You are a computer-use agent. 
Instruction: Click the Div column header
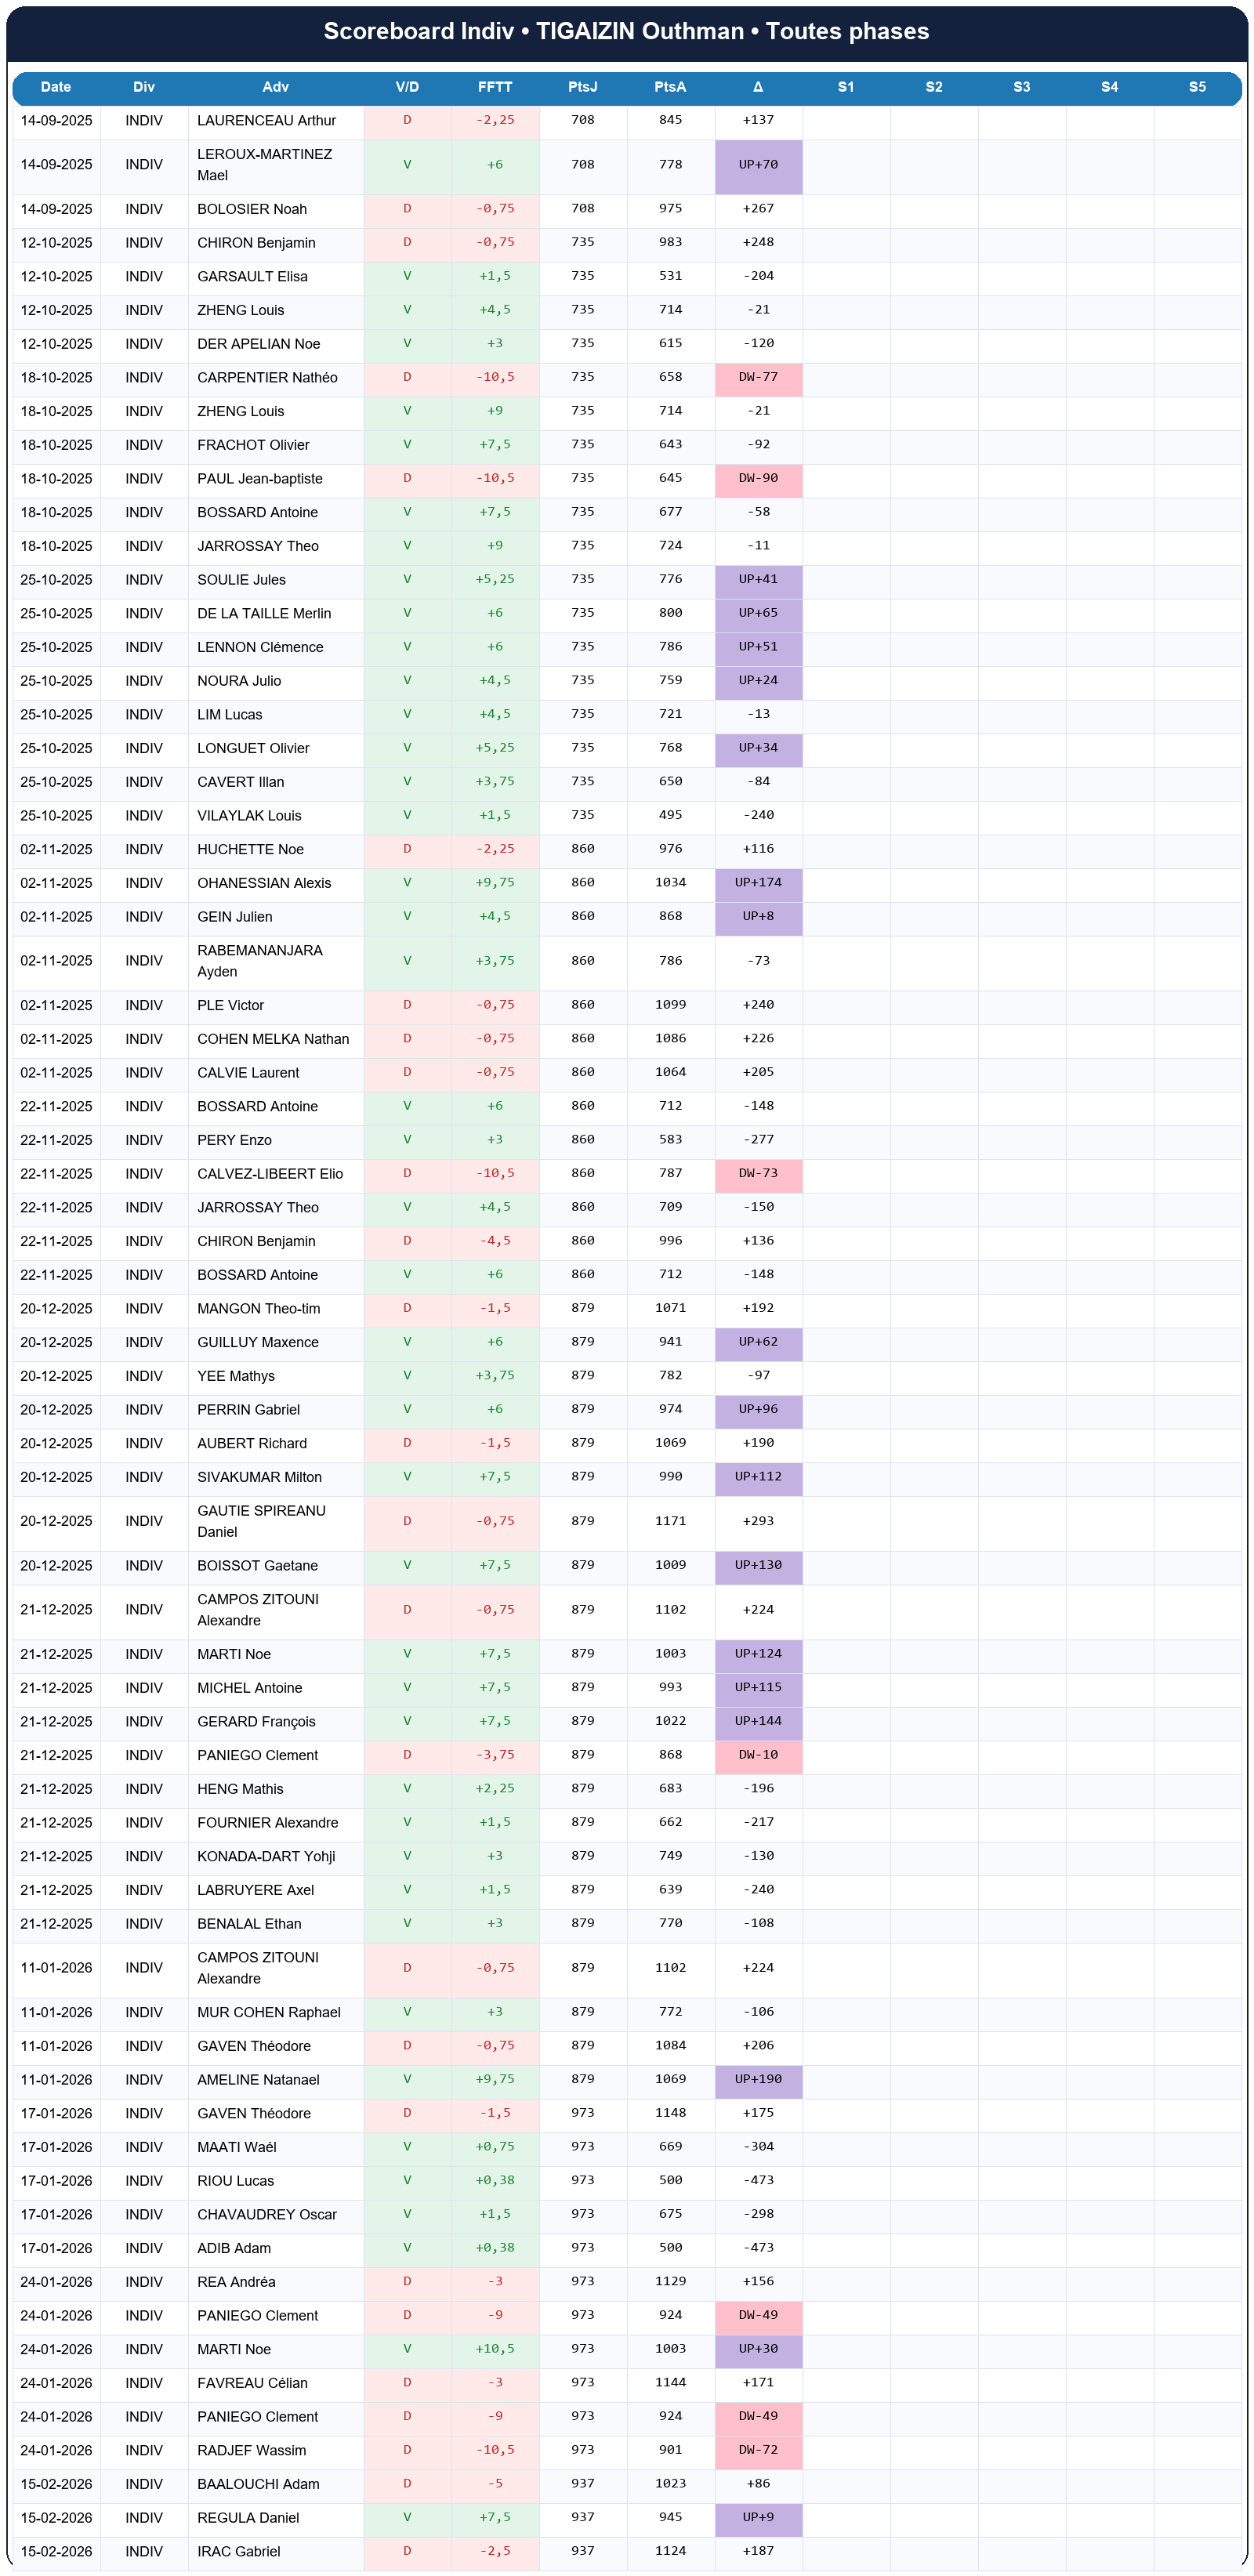click(144, 87)
